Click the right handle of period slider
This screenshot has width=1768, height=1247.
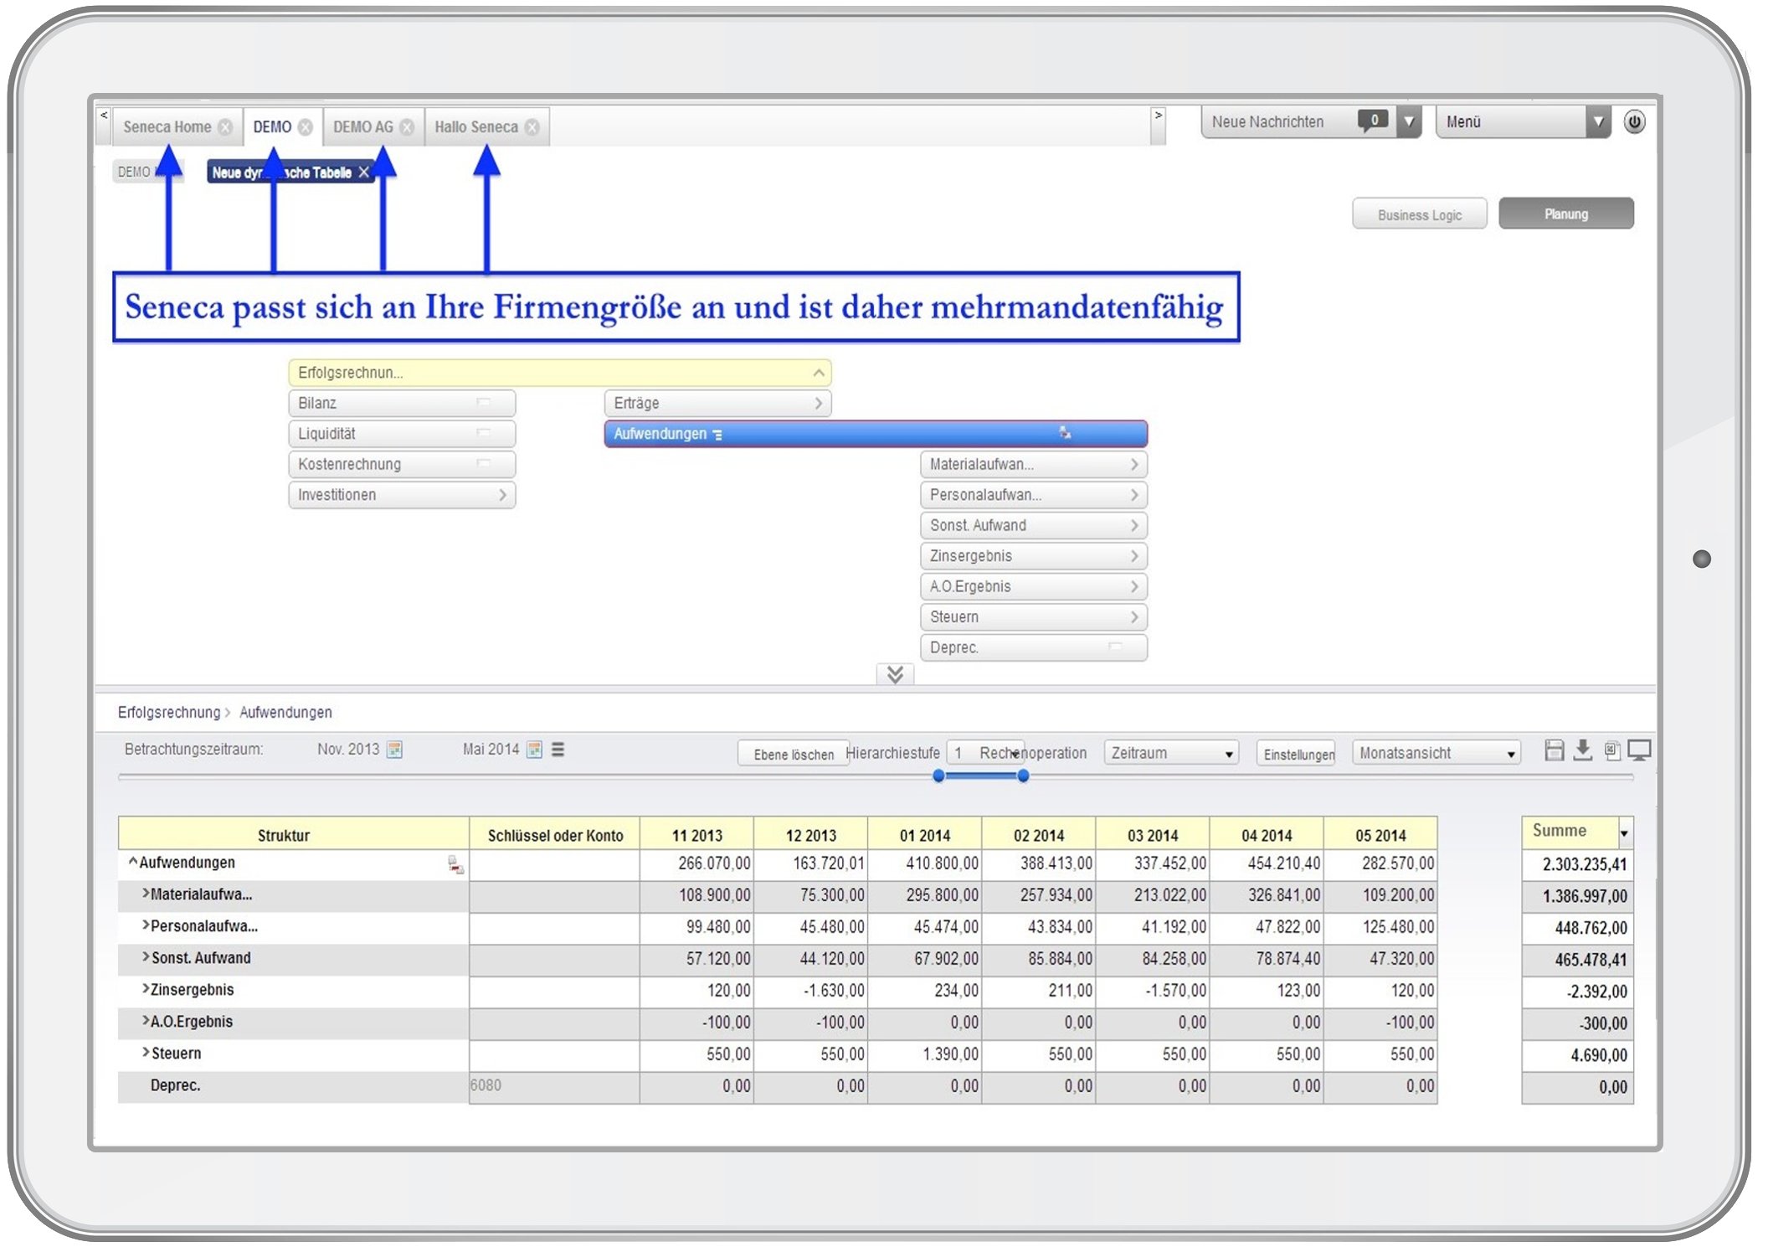[1023, 776]
